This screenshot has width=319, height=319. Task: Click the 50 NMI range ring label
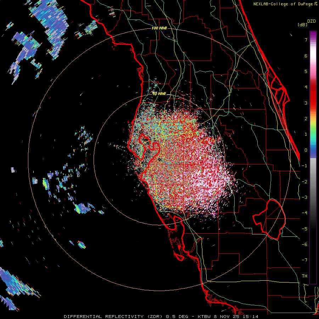click(159, 94)
